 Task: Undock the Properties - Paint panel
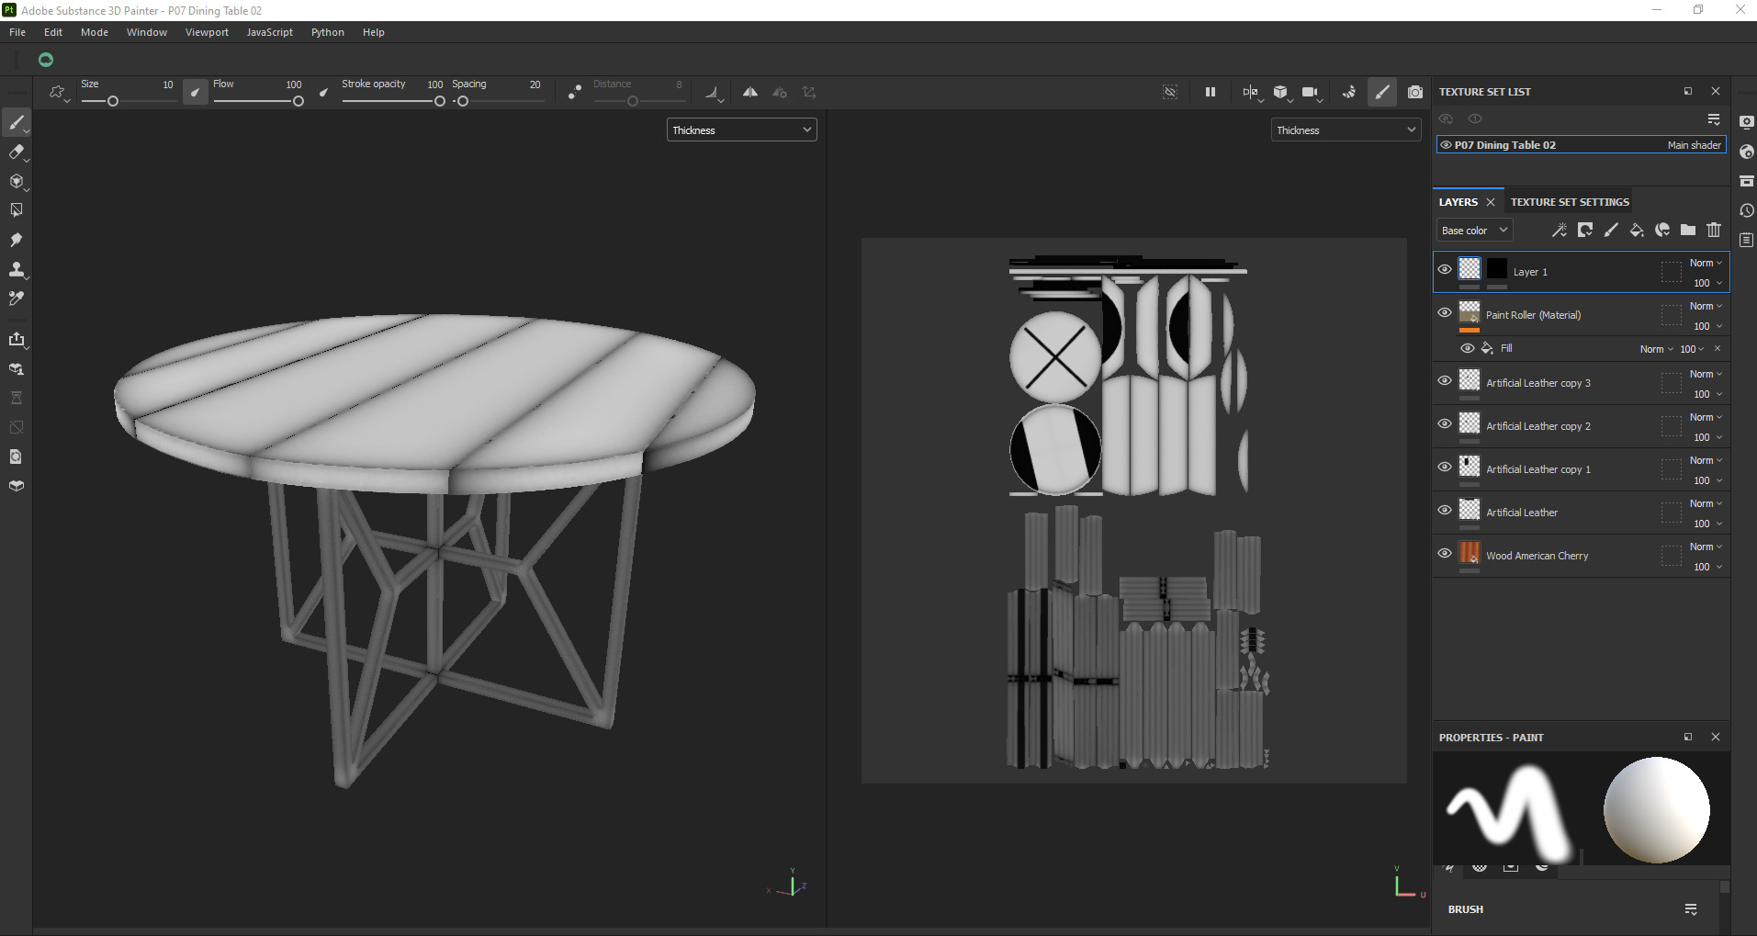point(1688,737)
